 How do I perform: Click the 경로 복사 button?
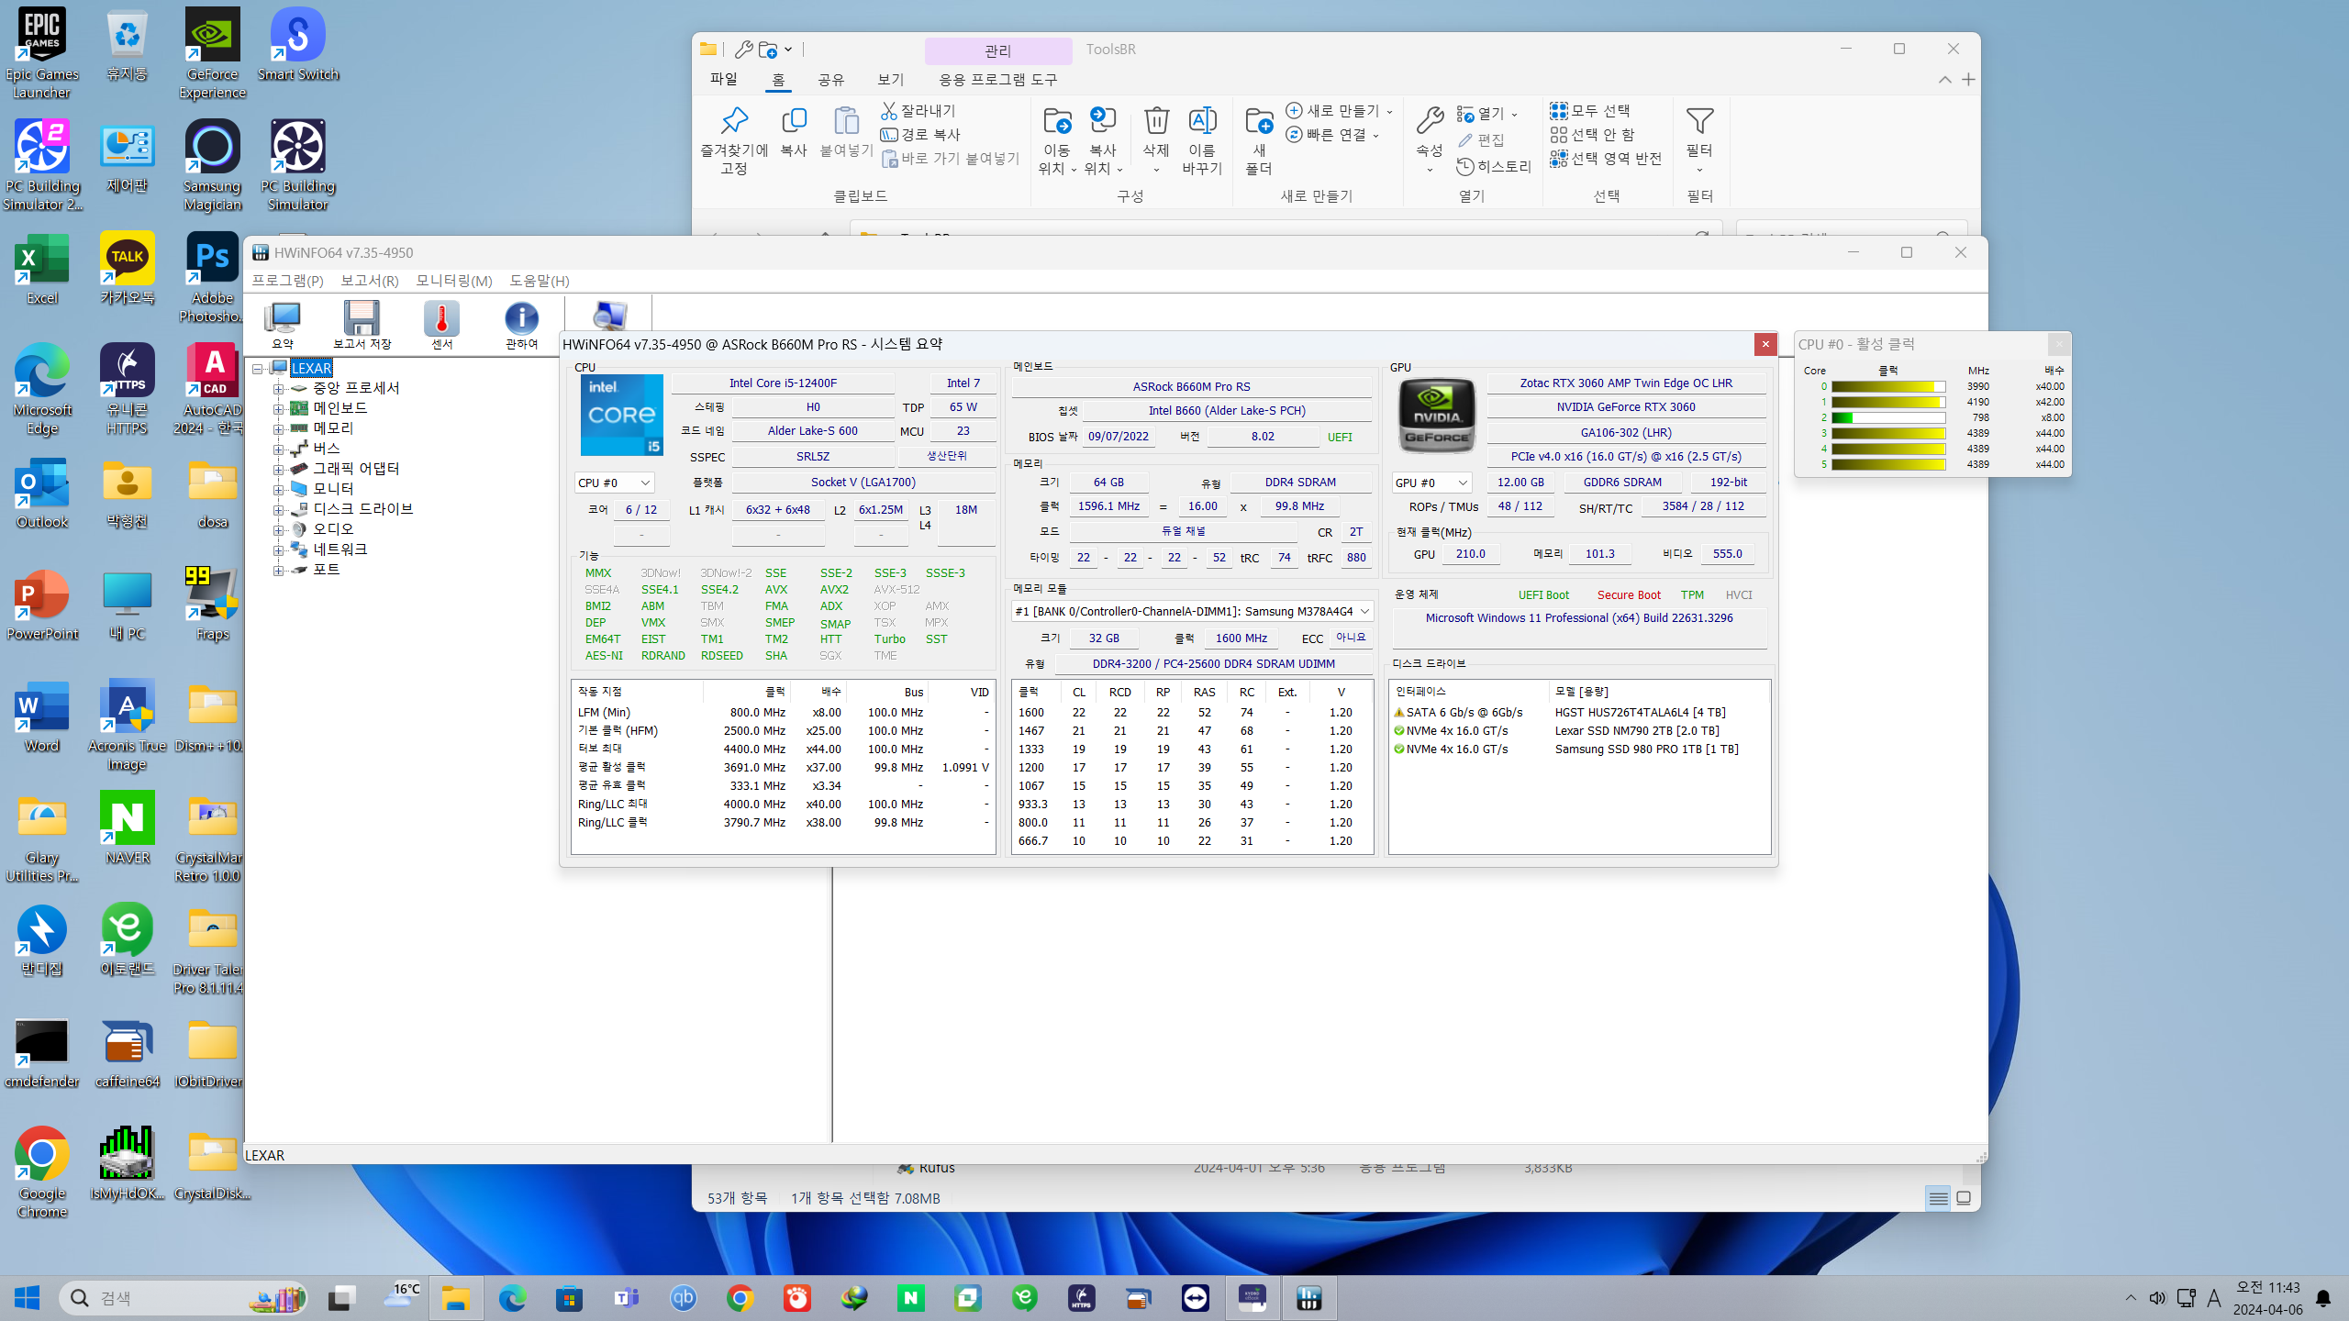[920, 134]
